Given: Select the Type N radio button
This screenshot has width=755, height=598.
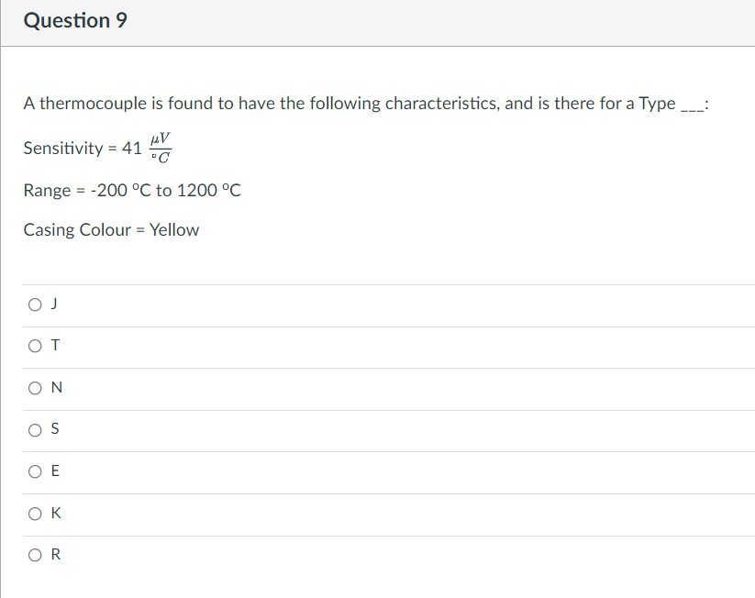Looking at the screenshot, I should [34, 387].
